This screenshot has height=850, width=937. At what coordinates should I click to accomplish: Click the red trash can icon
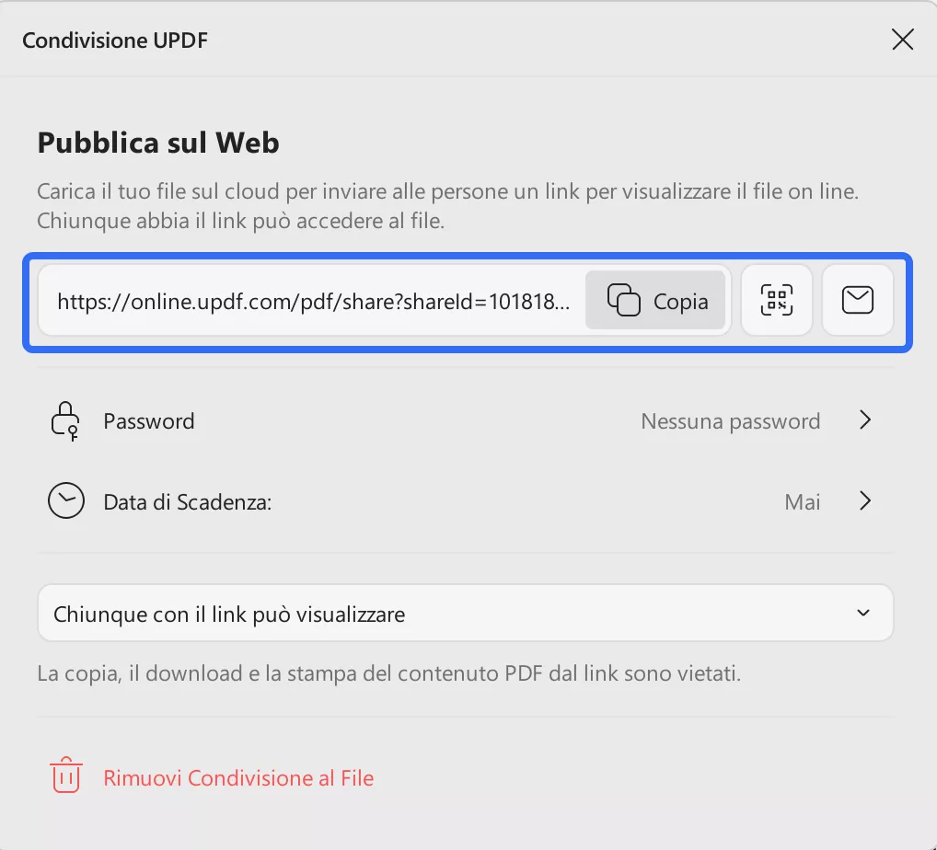[64, 776]
